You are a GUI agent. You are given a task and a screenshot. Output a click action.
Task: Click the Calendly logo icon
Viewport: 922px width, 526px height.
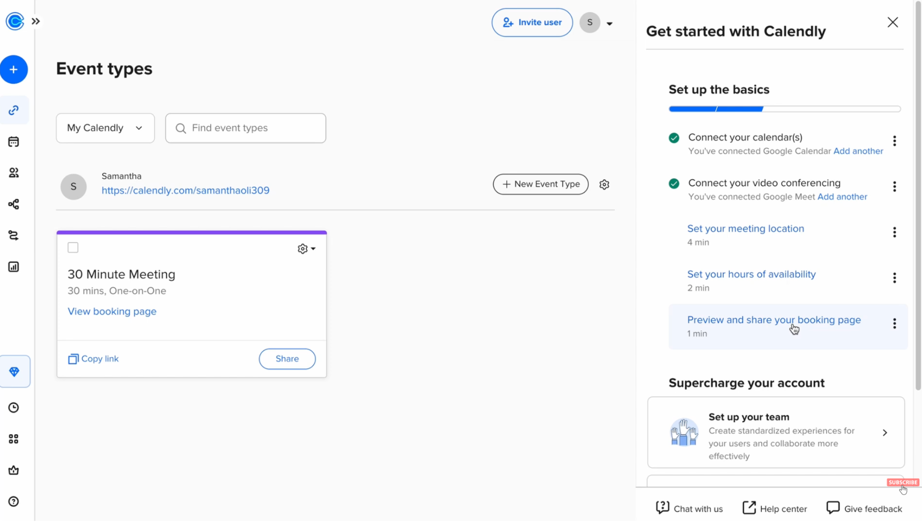(14, 21)
